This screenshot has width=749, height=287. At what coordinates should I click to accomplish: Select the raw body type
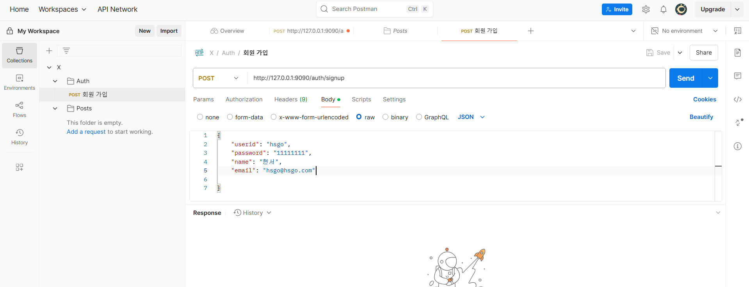pos(359,117)
